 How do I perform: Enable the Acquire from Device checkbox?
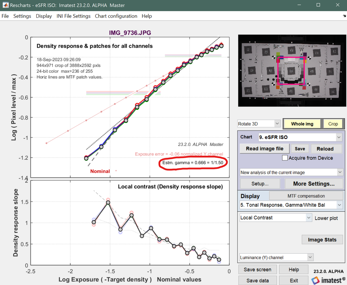(285, 158)
